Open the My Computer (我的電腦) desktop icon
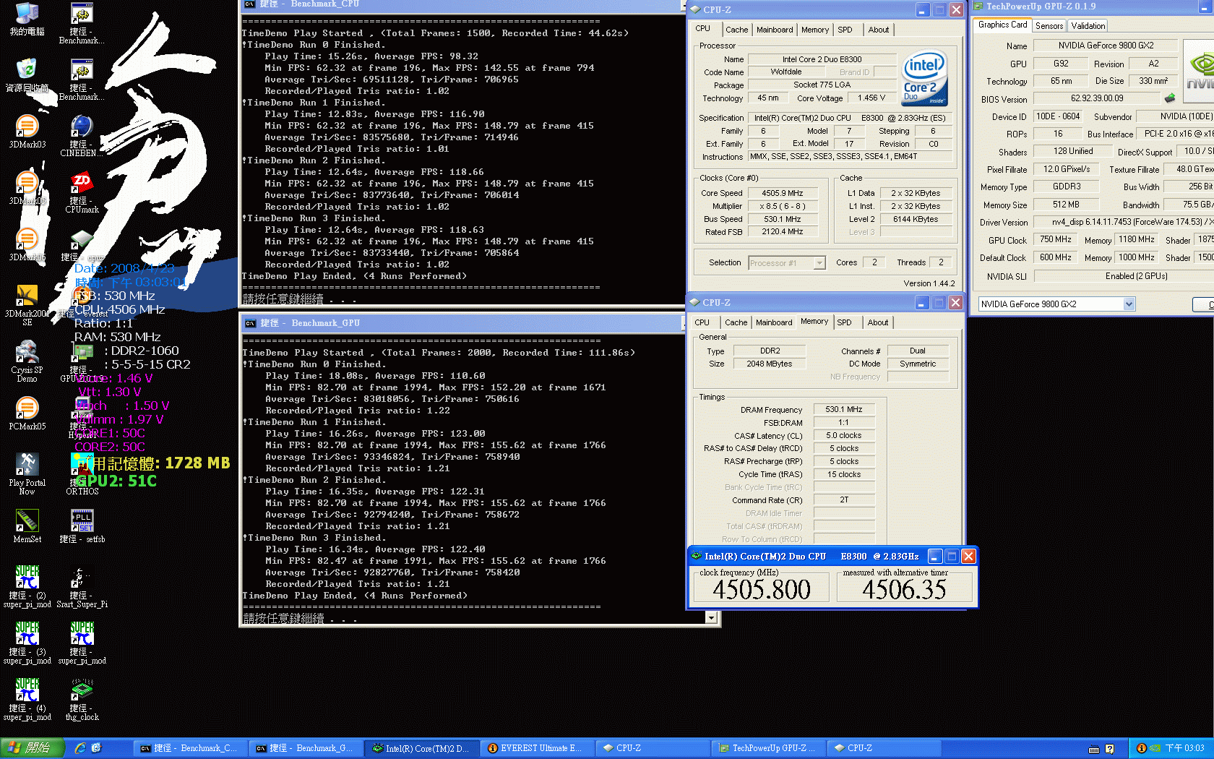The height and width of the screenshot is (759, 1214). 27,19
